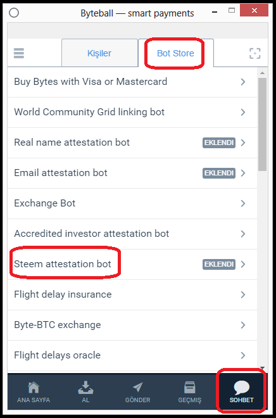Expand chevron beside Flight delay insurance

pyautogui.click(x=242, y=294)
